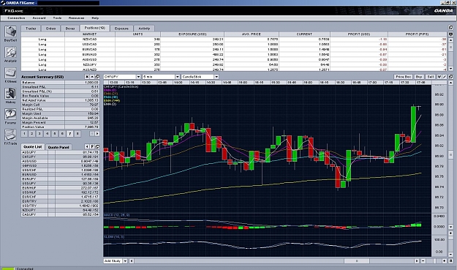Sort by PROFIT (USD) column header
The height and width of the screenshot is (270, 457).
[x=359, y=34]
